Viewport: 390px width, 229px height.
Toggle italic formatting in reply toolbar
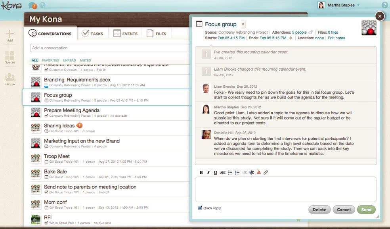(208, 172)
